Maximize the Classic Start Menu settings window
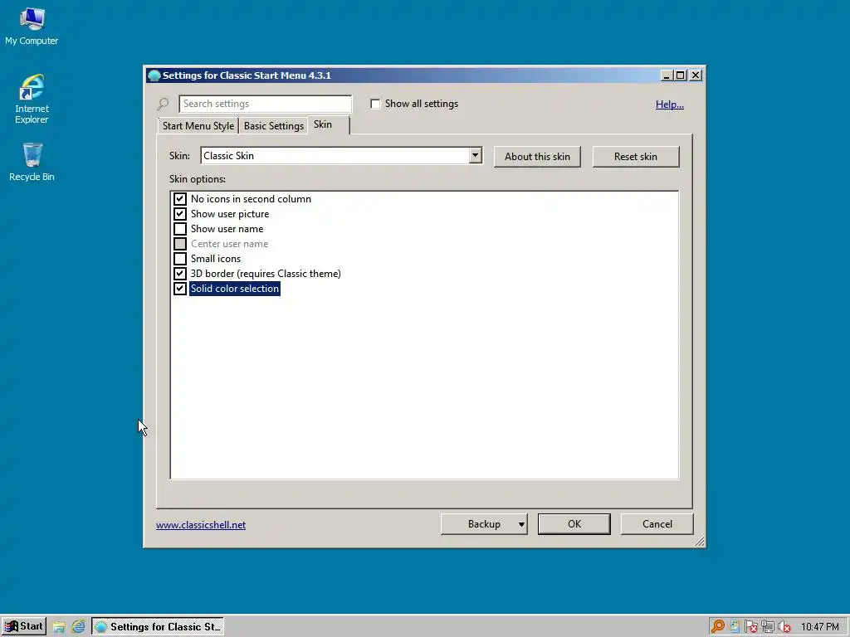This screenshot has width=850, height=637. click(680, 75)
